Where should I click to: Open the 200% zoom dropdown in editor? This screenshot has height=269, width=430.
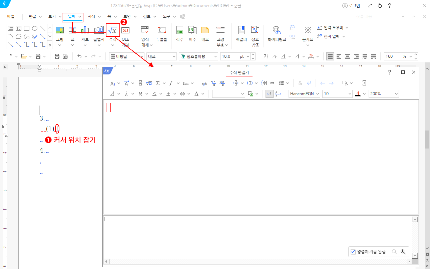(384, 94)
